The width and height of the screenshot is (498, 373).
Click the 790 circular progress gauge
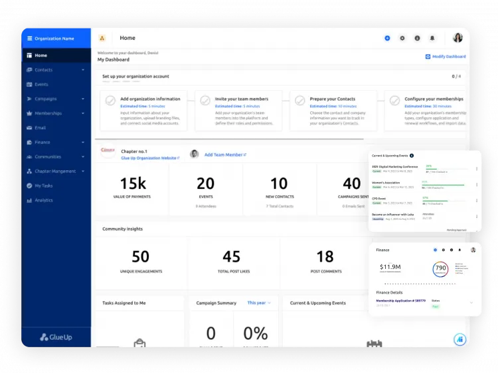point(441,269)
